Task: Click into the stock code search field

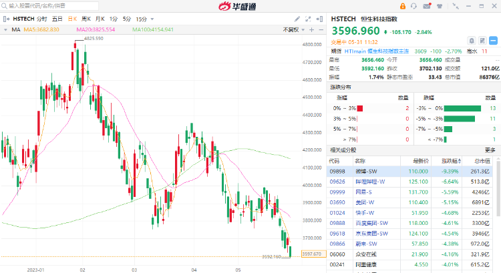Action: point(49,6)
